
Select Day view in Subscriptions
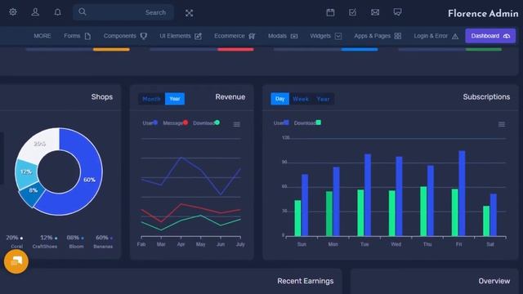point(279,99)
